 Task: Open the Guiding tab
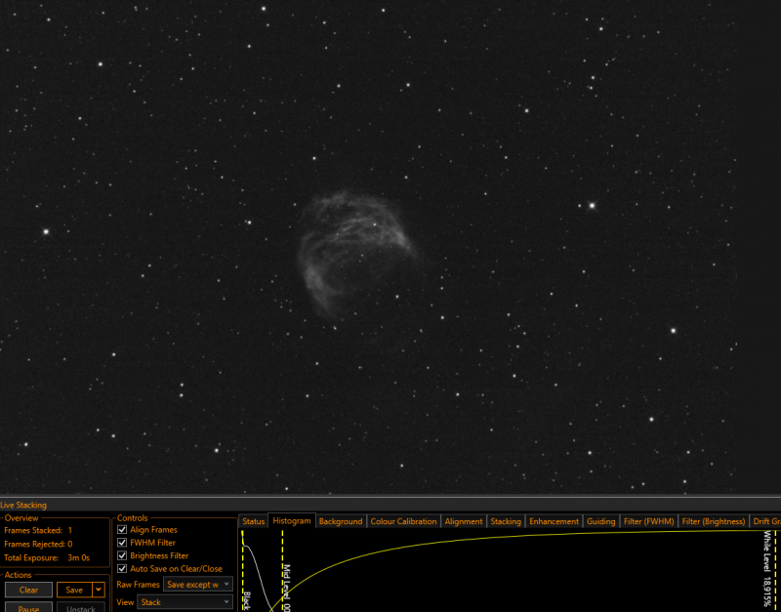600,521
